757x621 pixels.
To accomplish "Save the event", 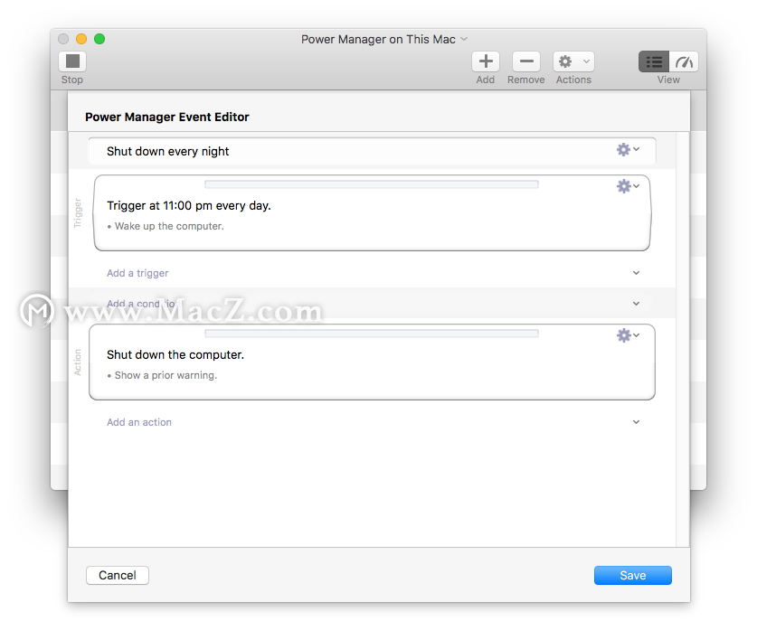I will click(632, 575).
